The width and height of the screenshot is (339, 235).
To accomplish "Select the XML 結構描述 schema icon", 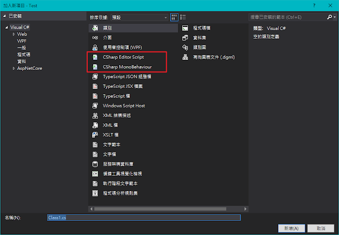I will pos(95,115).
